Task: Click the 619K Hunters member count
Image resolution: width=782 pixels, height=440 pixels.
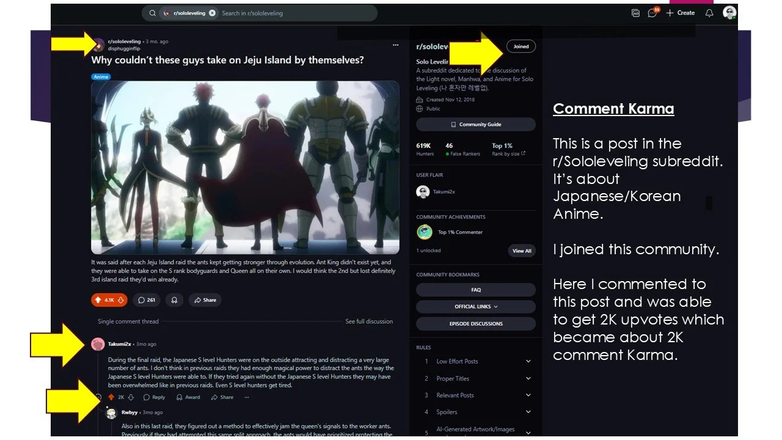Action: click(x=425, y=149)
